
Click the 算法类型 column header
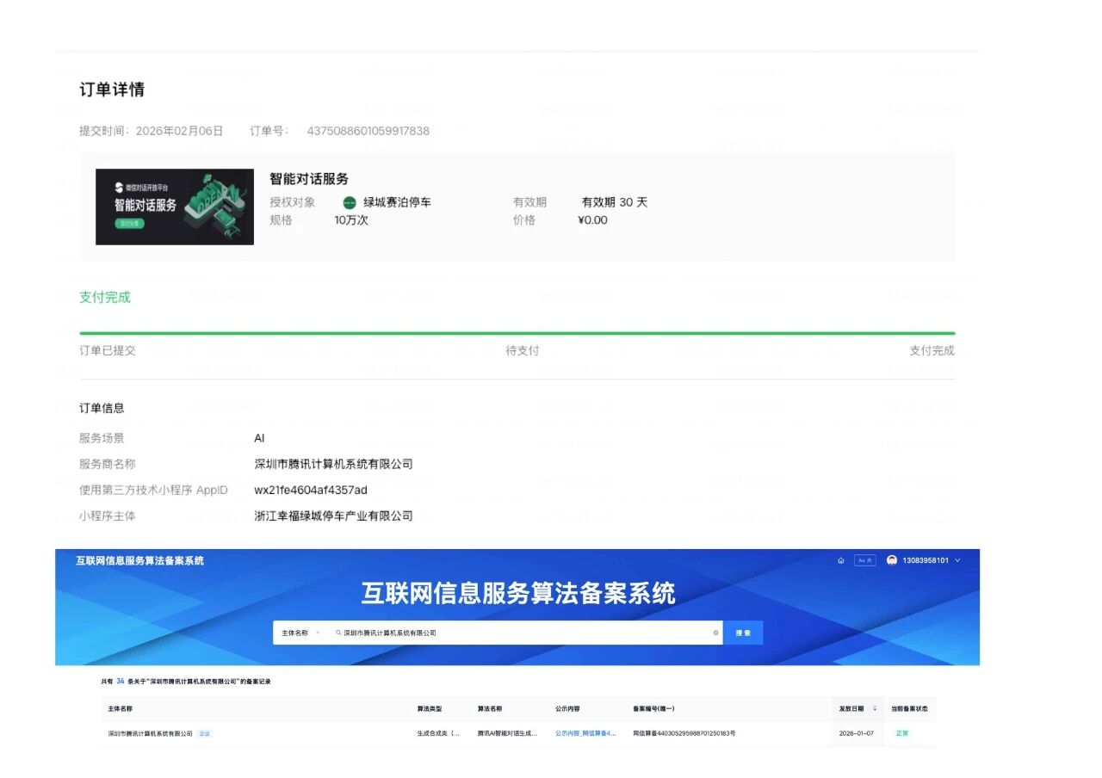(430, 708)
